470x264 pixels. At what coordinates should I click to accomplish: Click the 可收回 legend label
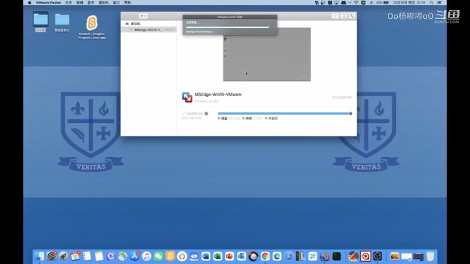pyautogui.click(x=273, y=119)
